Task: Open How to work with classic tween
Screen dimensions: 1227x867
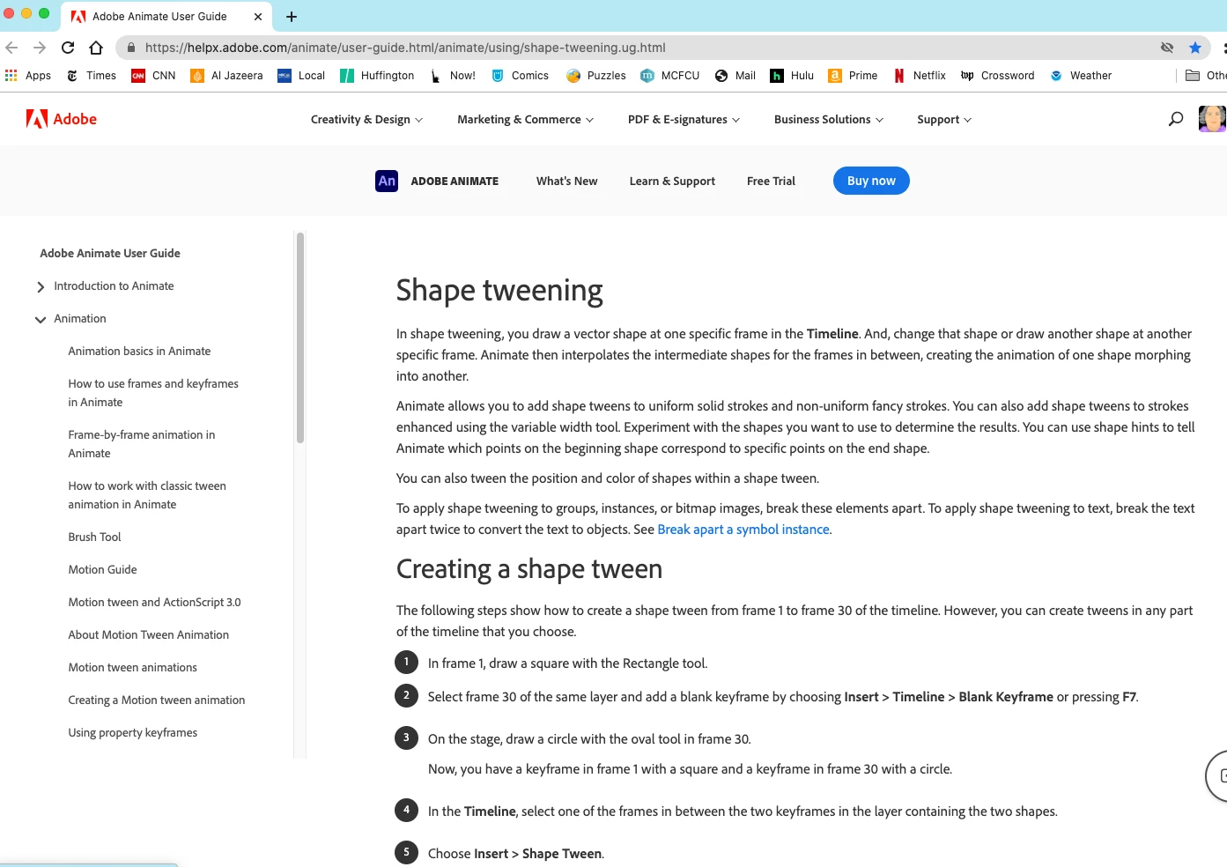Action: point(147,495)
